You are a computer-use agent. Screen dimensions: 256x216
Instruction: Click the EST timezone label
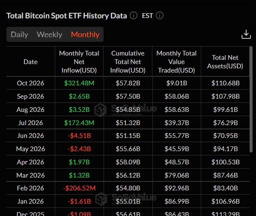(x=147, y=16)
